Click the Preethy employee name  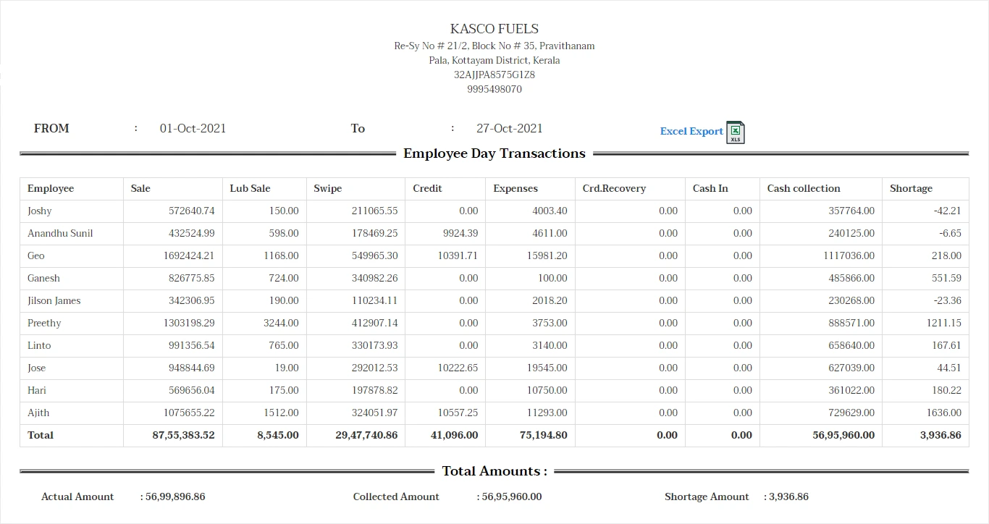click(43, 323)
